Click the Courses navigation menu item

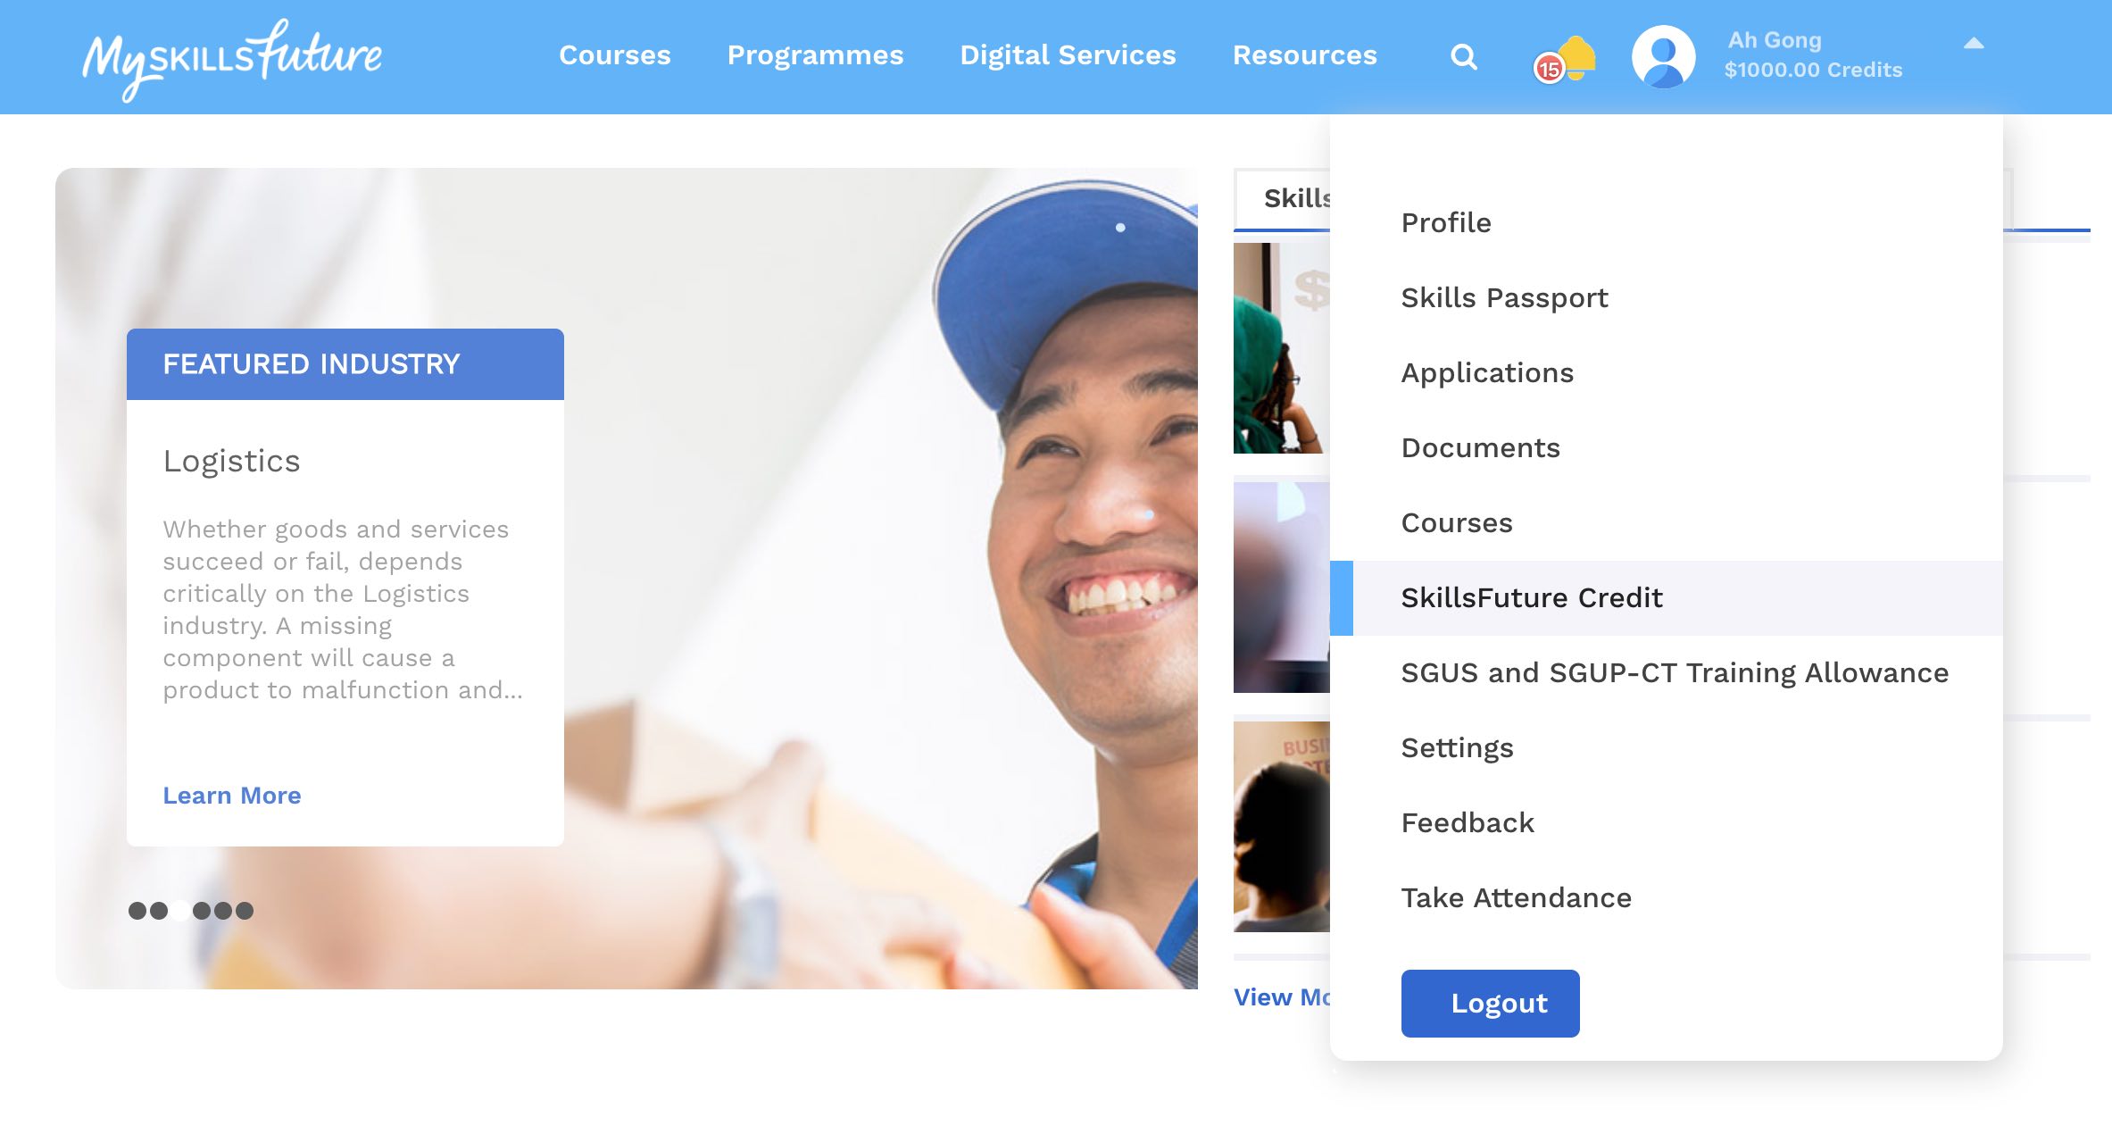click(615, 56)
